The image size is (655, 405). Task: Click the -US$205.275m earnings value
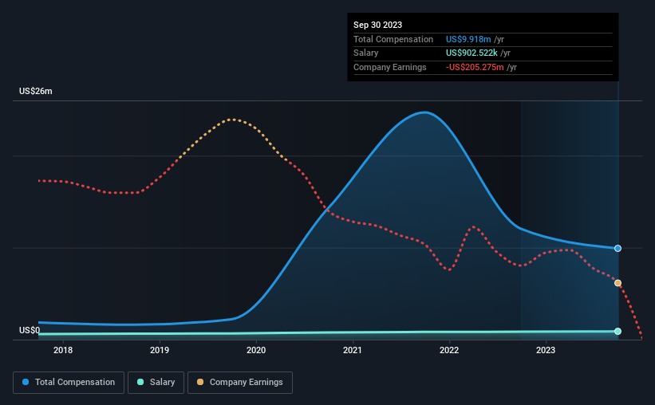pyautogui.click(x=475, y=67)
